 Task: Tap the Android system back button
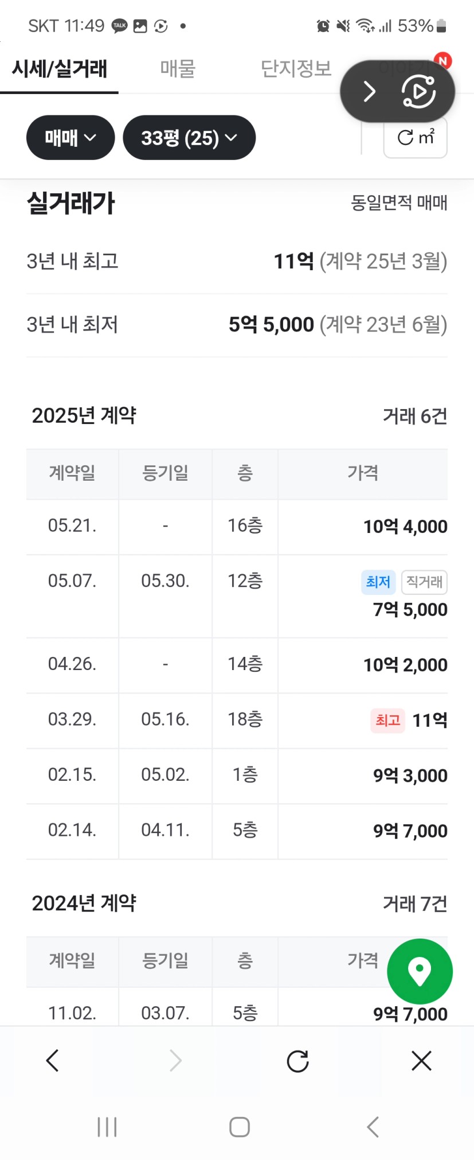373,1127
